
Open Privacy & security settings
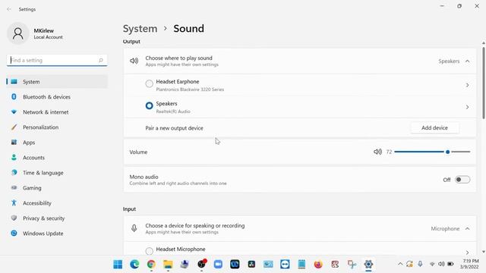[57, 218]
